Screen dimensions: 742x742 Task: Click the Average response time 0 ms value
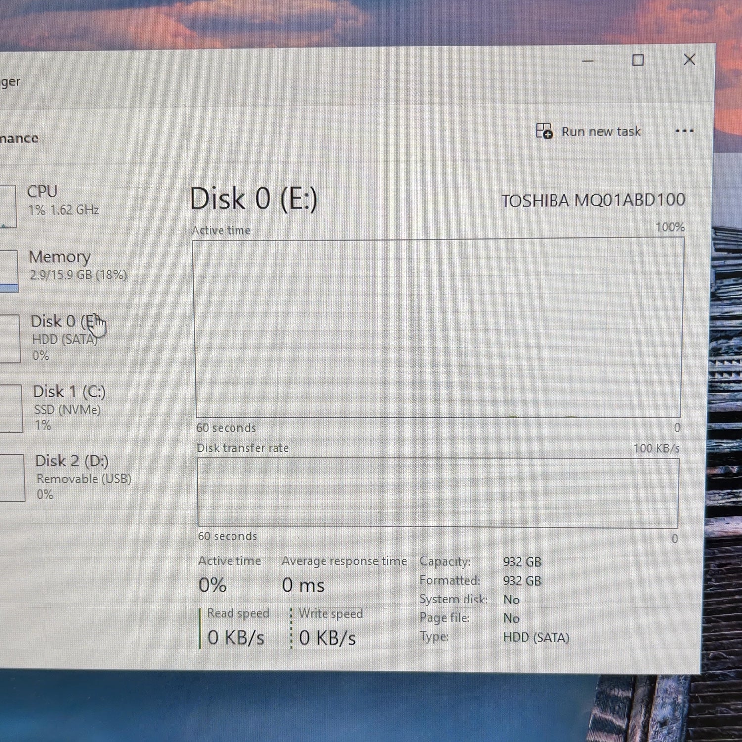(303, 585)
